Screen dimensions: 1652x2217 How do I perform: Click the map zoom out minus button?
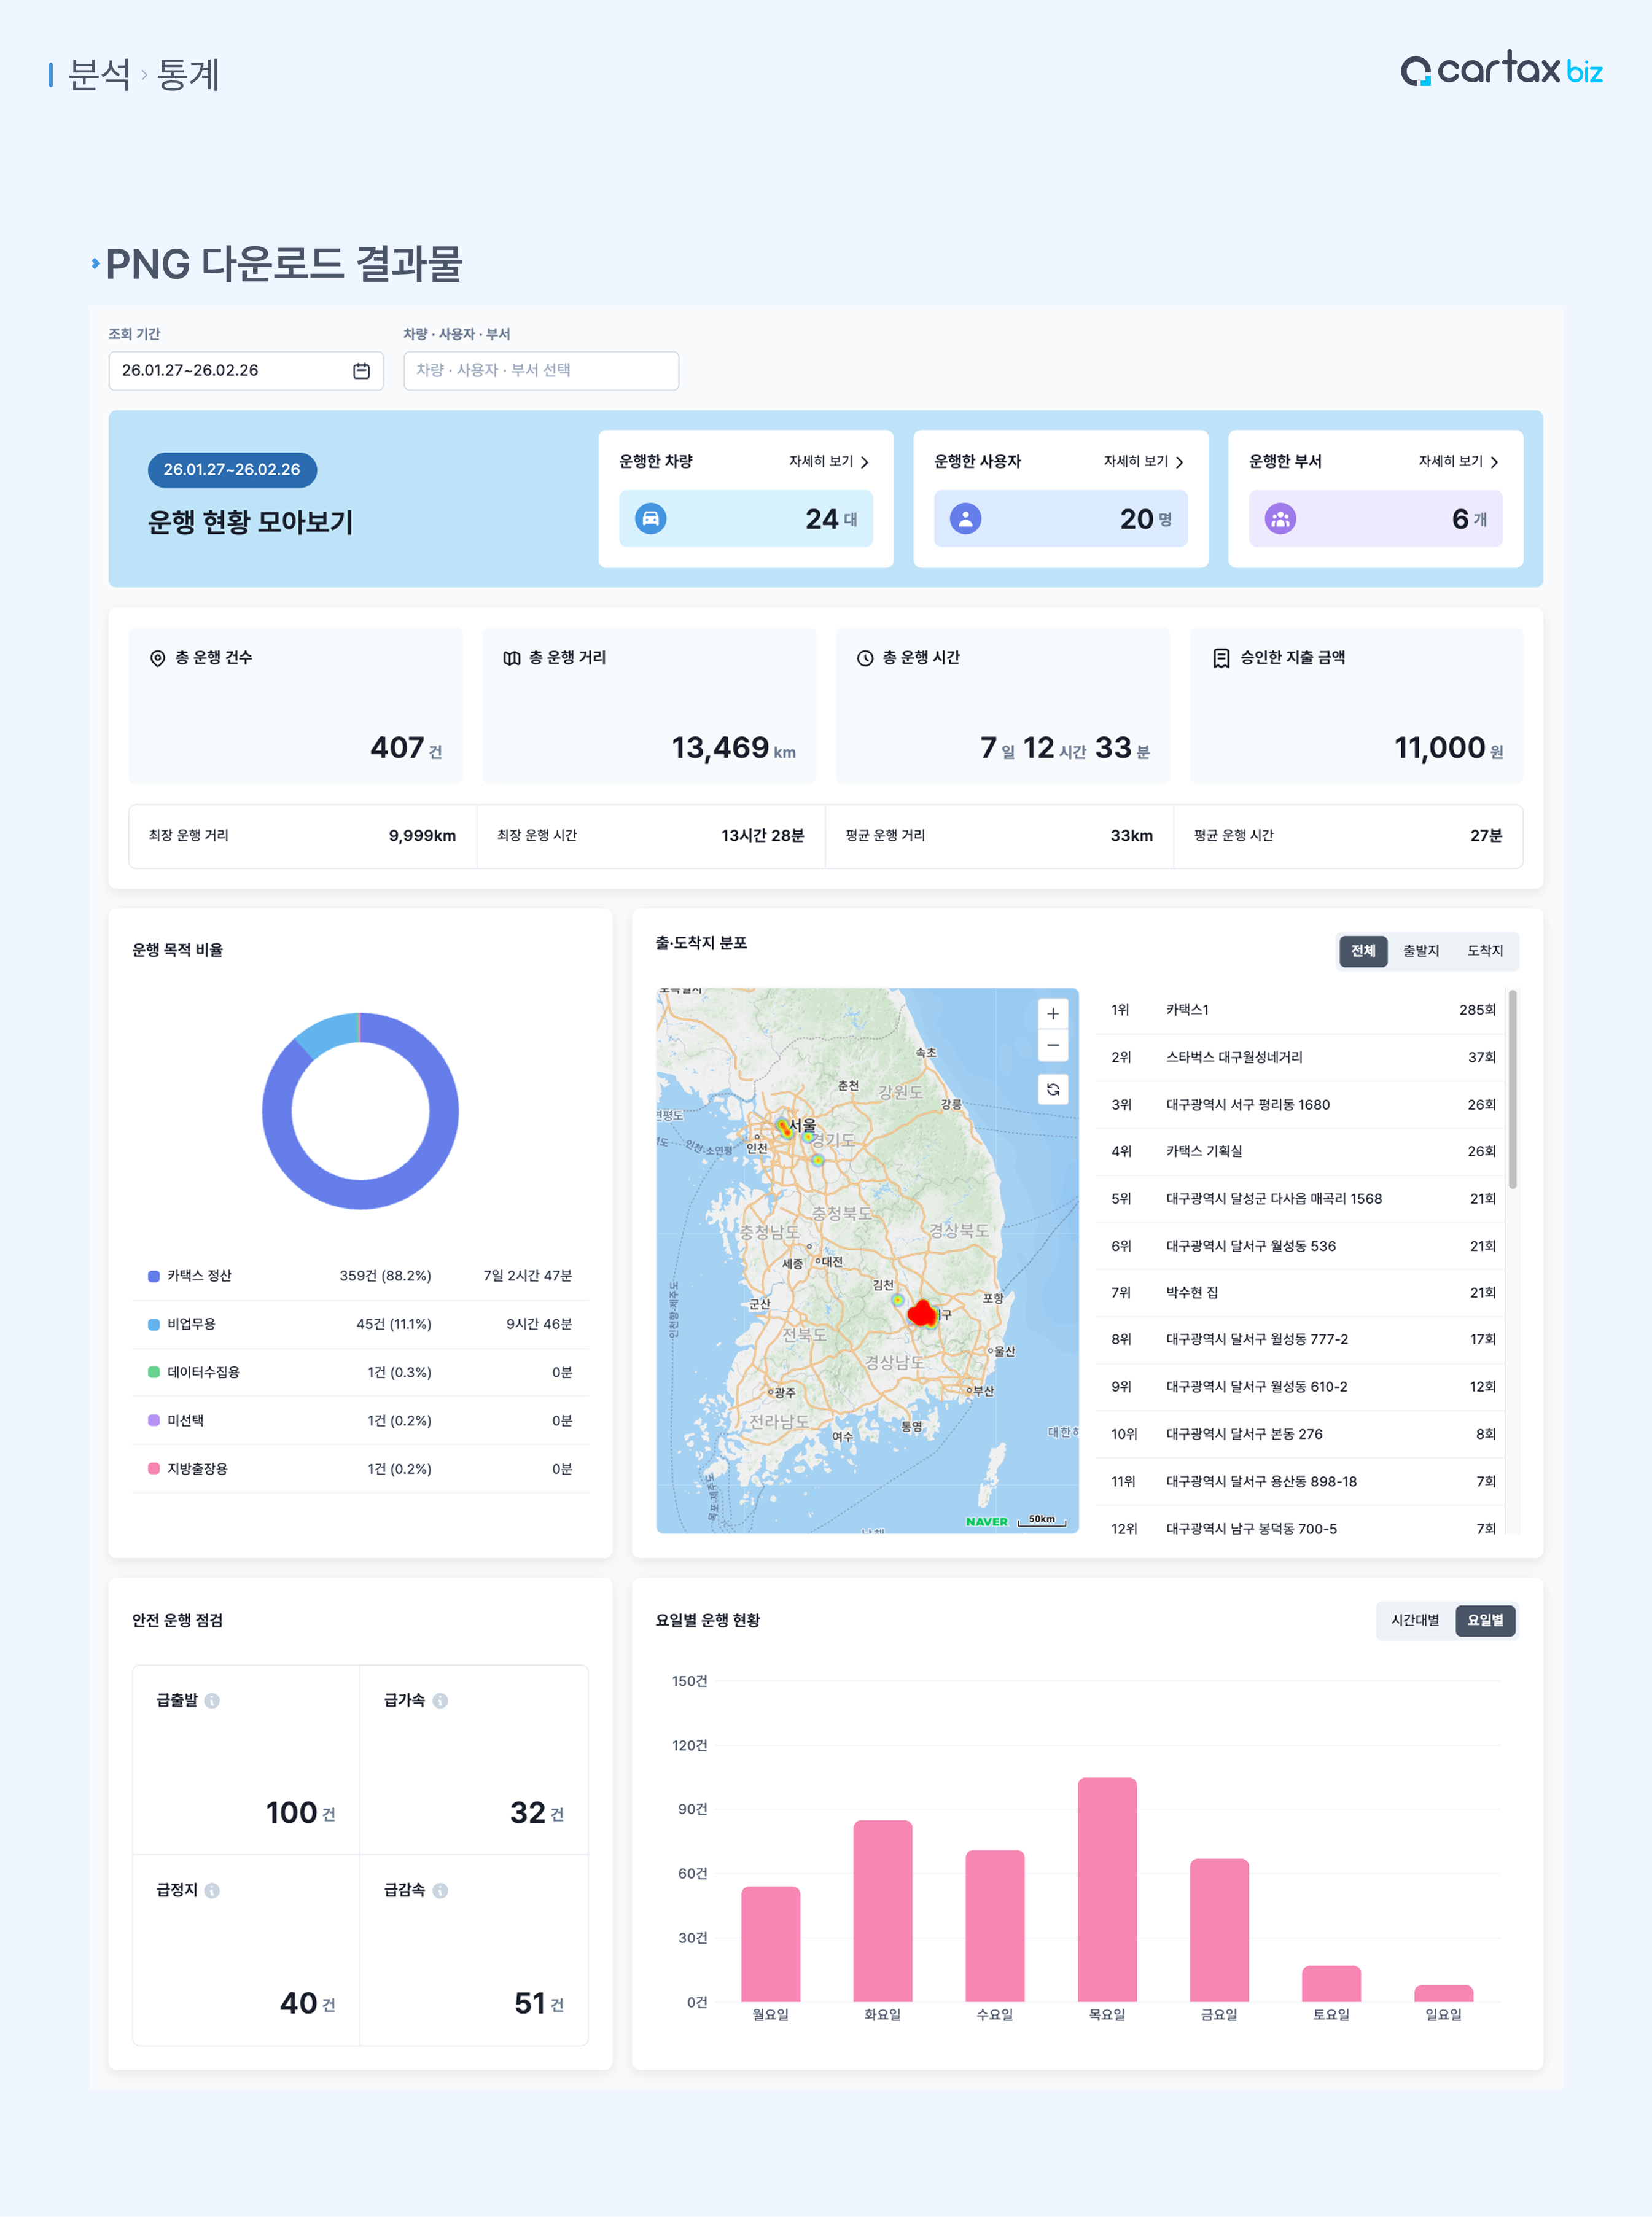click(x=1052, y=1046)
